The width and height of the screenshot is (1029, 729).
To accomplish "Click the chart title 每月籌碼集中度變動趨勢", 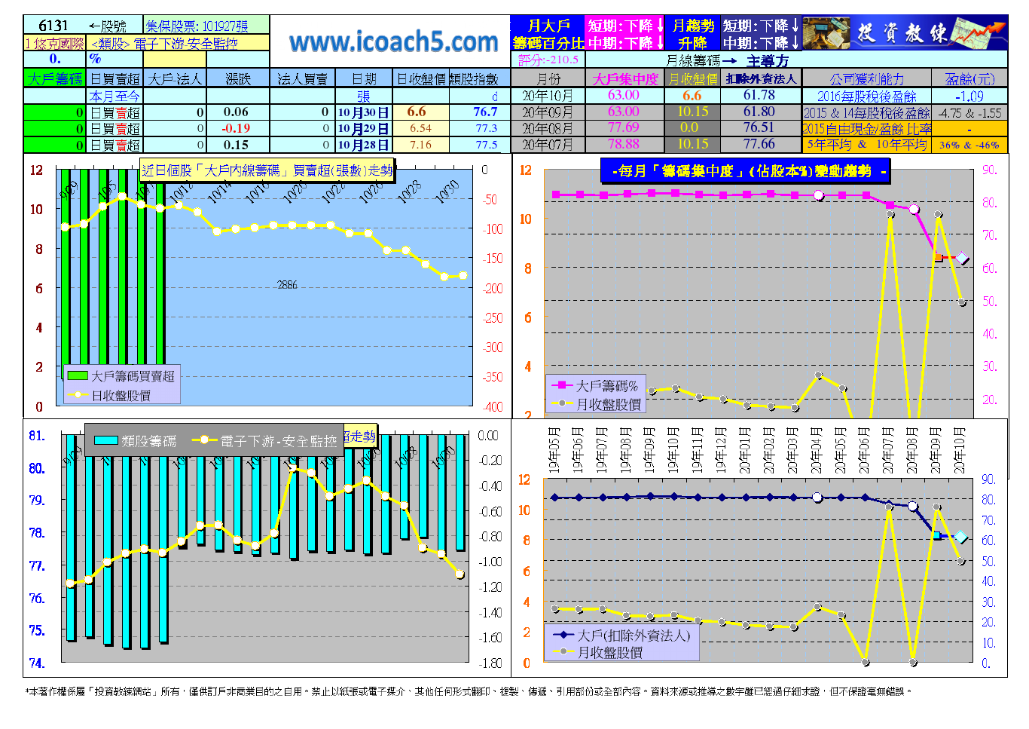I will pos(744,171).
